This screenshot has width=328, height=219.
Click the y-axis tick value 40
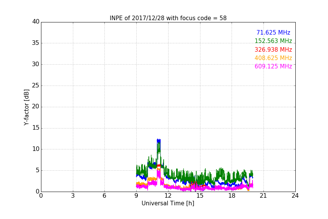36,22
